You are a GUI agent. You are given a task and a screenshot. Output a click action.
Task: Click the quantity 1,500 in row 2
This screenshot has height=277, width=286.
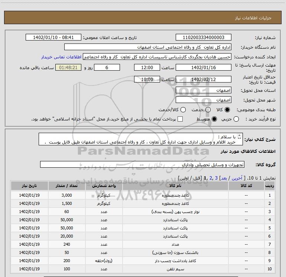[x=66, y=203]
